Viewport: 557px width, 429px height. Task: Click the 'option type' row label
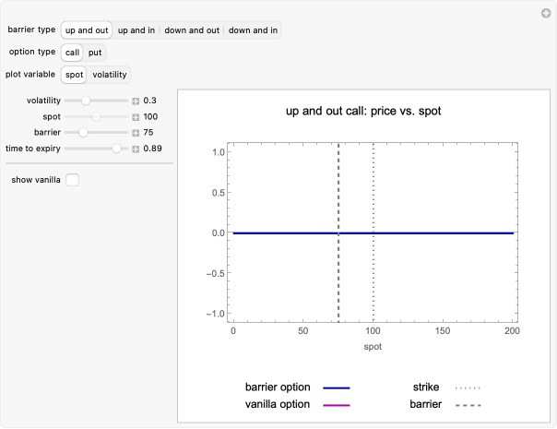(x=32, y=52)
